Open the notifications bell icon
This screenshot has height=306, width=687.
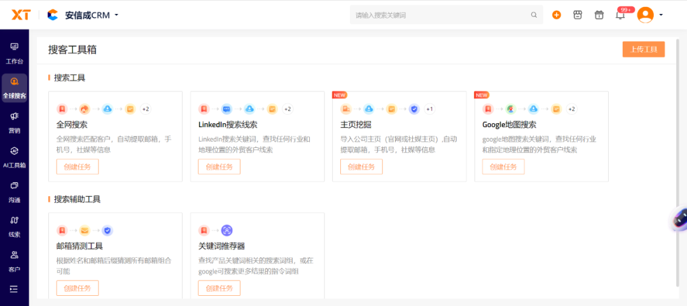click(620, 16)
